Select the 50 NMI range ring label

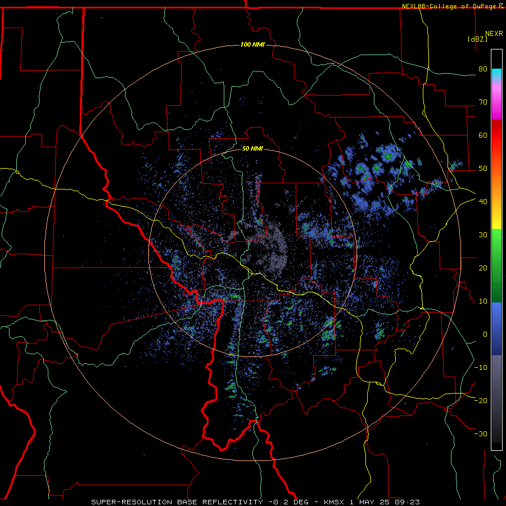252,148
